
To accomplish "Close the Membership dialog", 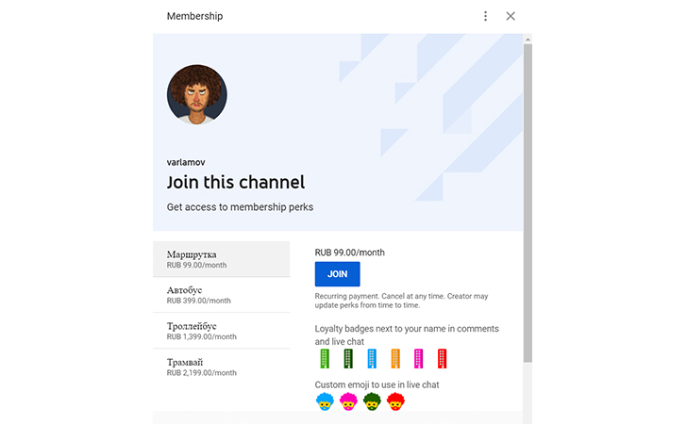I will [x=511, y=16].
